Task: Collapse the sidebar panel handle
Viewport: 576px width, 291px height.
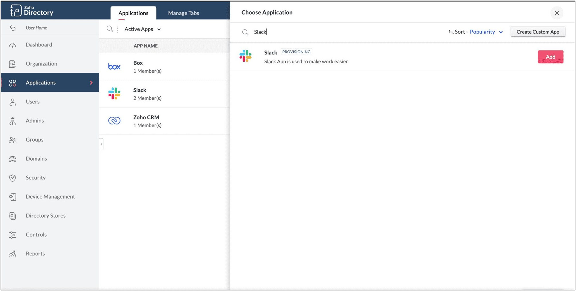Action: (101, 144)
